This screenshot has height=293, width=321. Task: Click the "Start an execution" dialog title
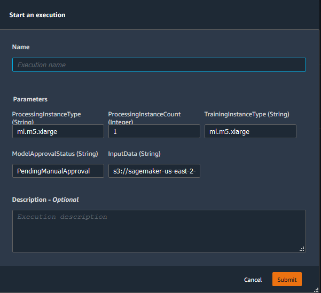click(x=37, y=15)
